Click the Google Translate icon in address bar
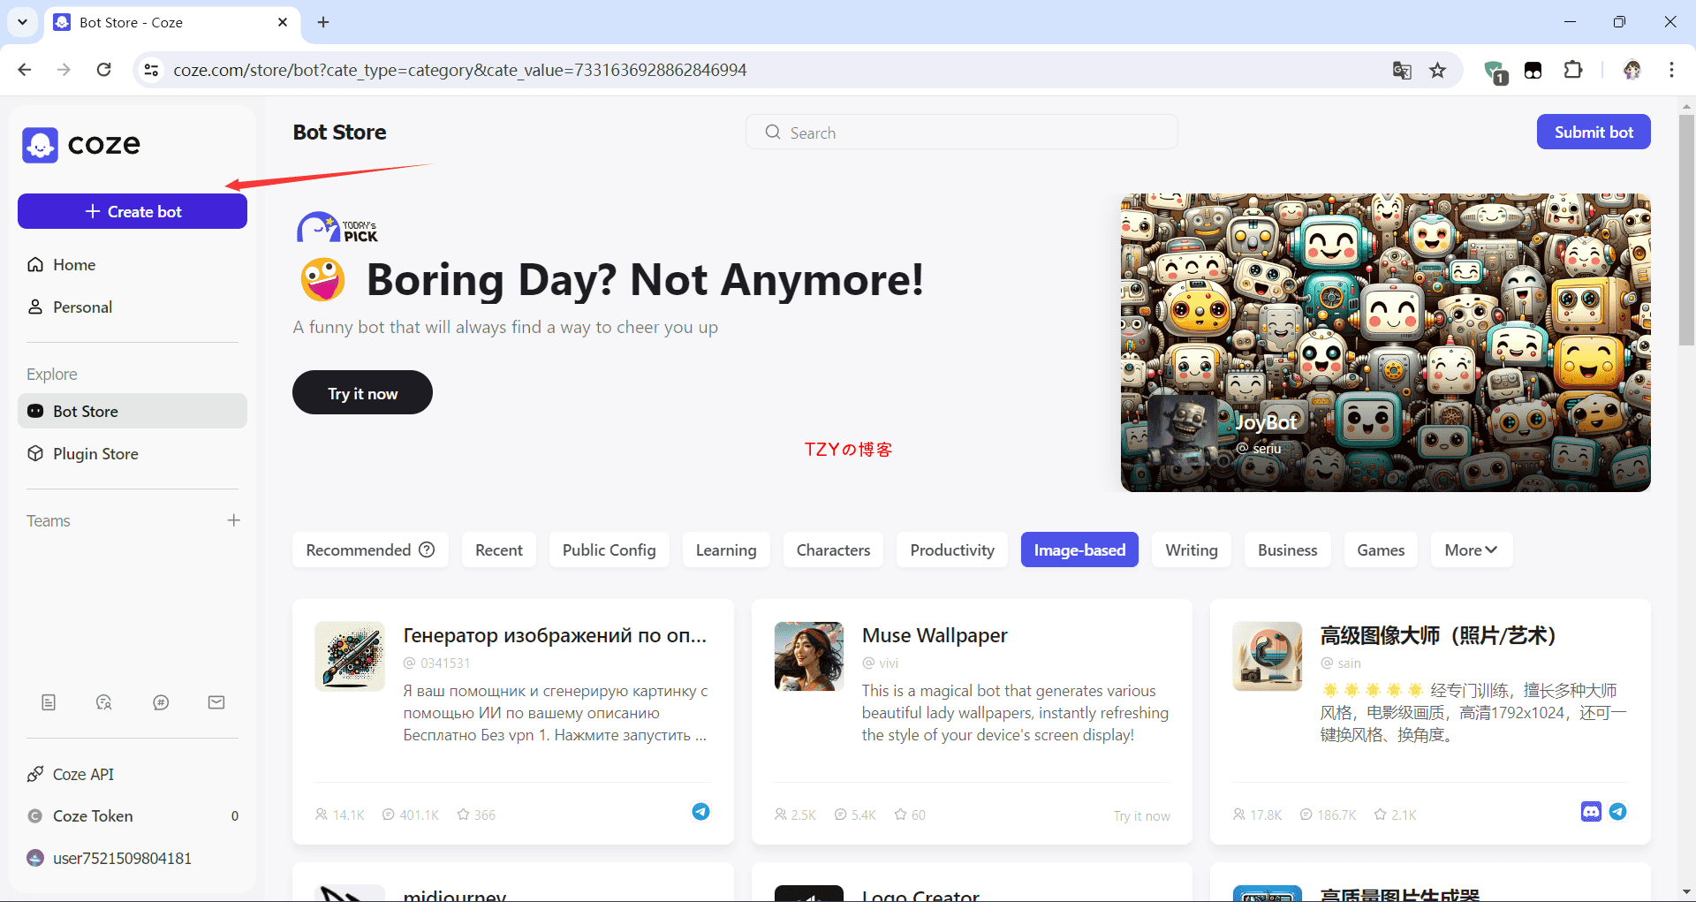 1402,71
